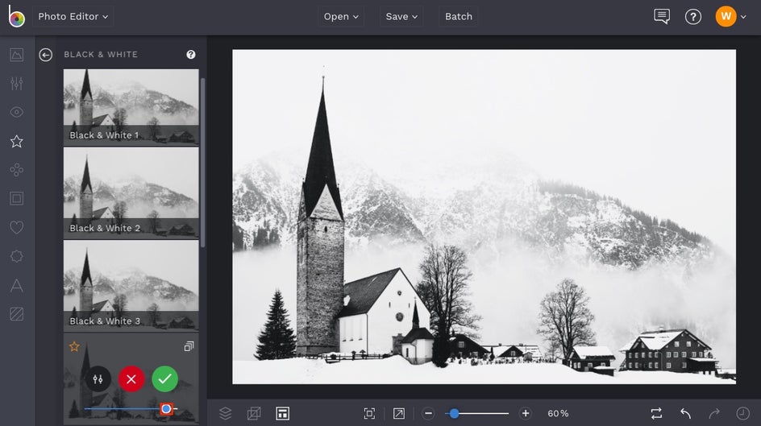The height and width of the screenshot is (426, 761).
Task: Expand the Save dropdown menu
Action: [401, 16]
